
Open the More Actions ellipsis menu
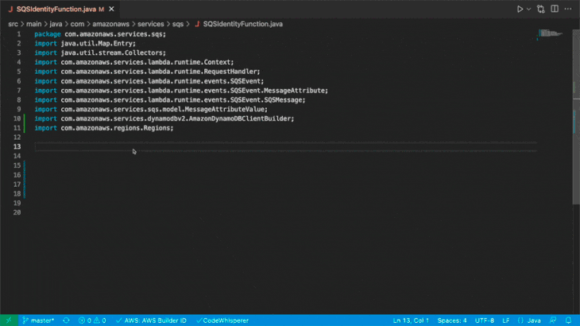click(x=568, y=8)
